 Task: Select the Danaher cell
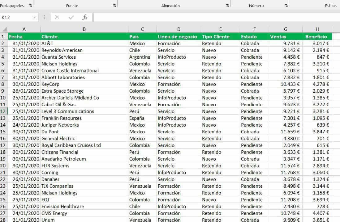tap(84, 179)
